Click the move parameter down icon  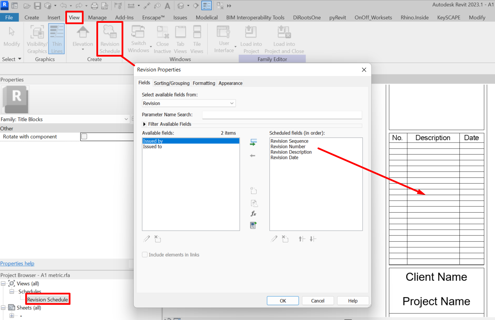313,239
